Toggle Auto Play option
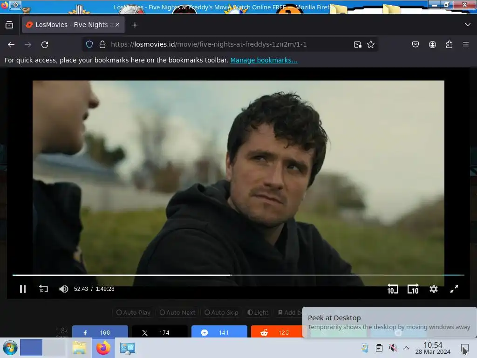This screenshot has width=477, height=358. pos(133,312)
